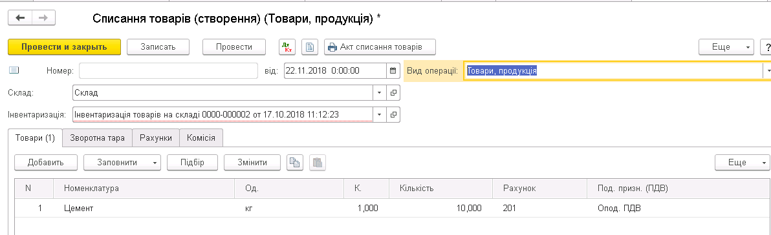The height and width of the screenshot is (235, 771).
Task: Click the paste rows icon
Action: (318, 163)
